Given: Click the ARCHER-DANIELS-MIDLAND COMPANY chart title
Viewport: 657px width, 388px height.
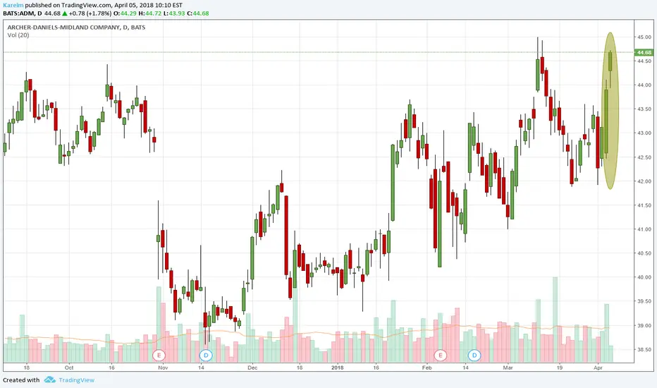Looking at the screenshot, I should click(x=76, y=28).
